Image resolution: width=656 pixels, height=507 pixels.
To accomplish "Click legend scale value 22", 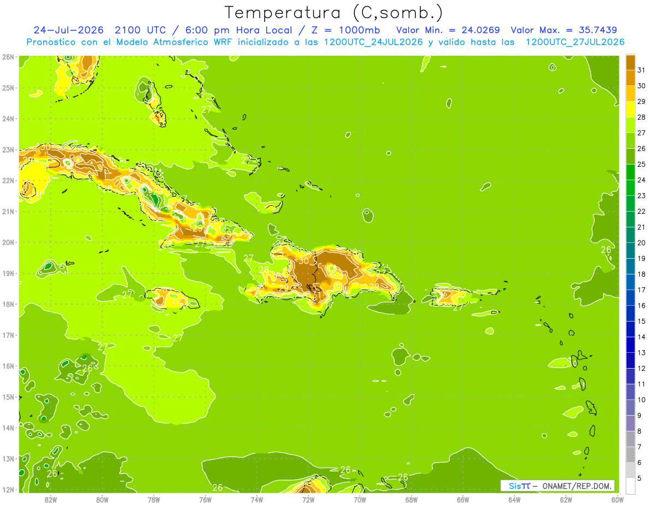I will 641,211.
